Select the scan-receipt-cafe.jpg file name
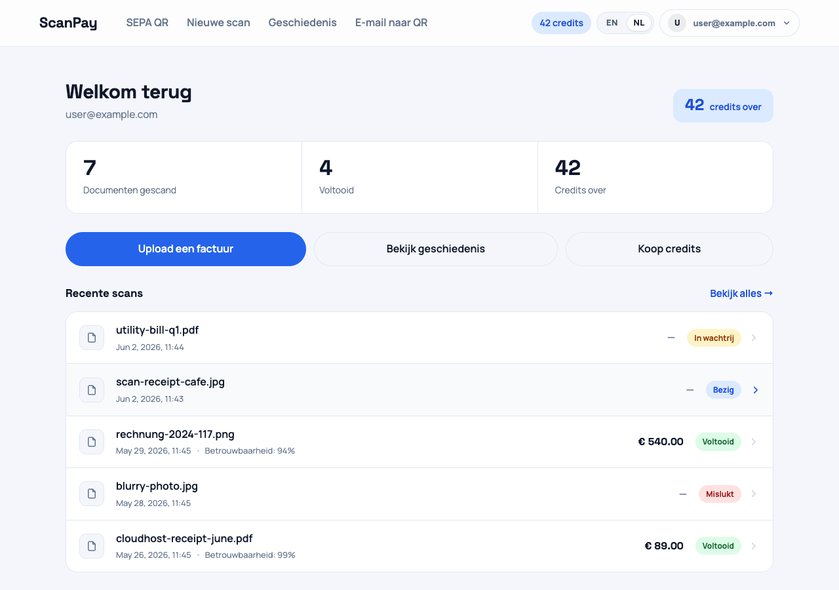 [170, 382]
